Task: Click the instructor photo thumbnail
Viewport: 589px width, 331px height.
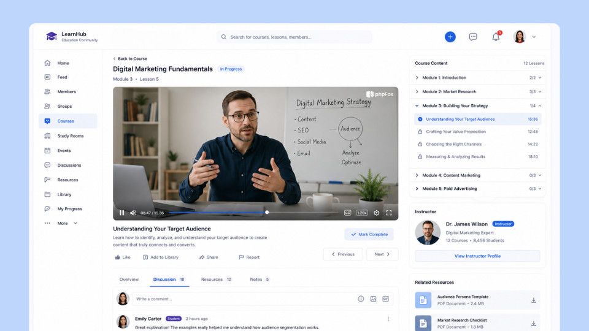Action: tap(428, 232)
